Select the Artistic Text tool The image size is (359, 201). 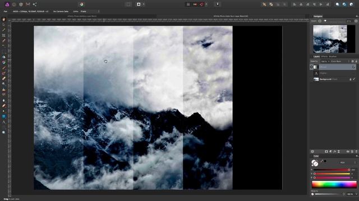(4, 122)
